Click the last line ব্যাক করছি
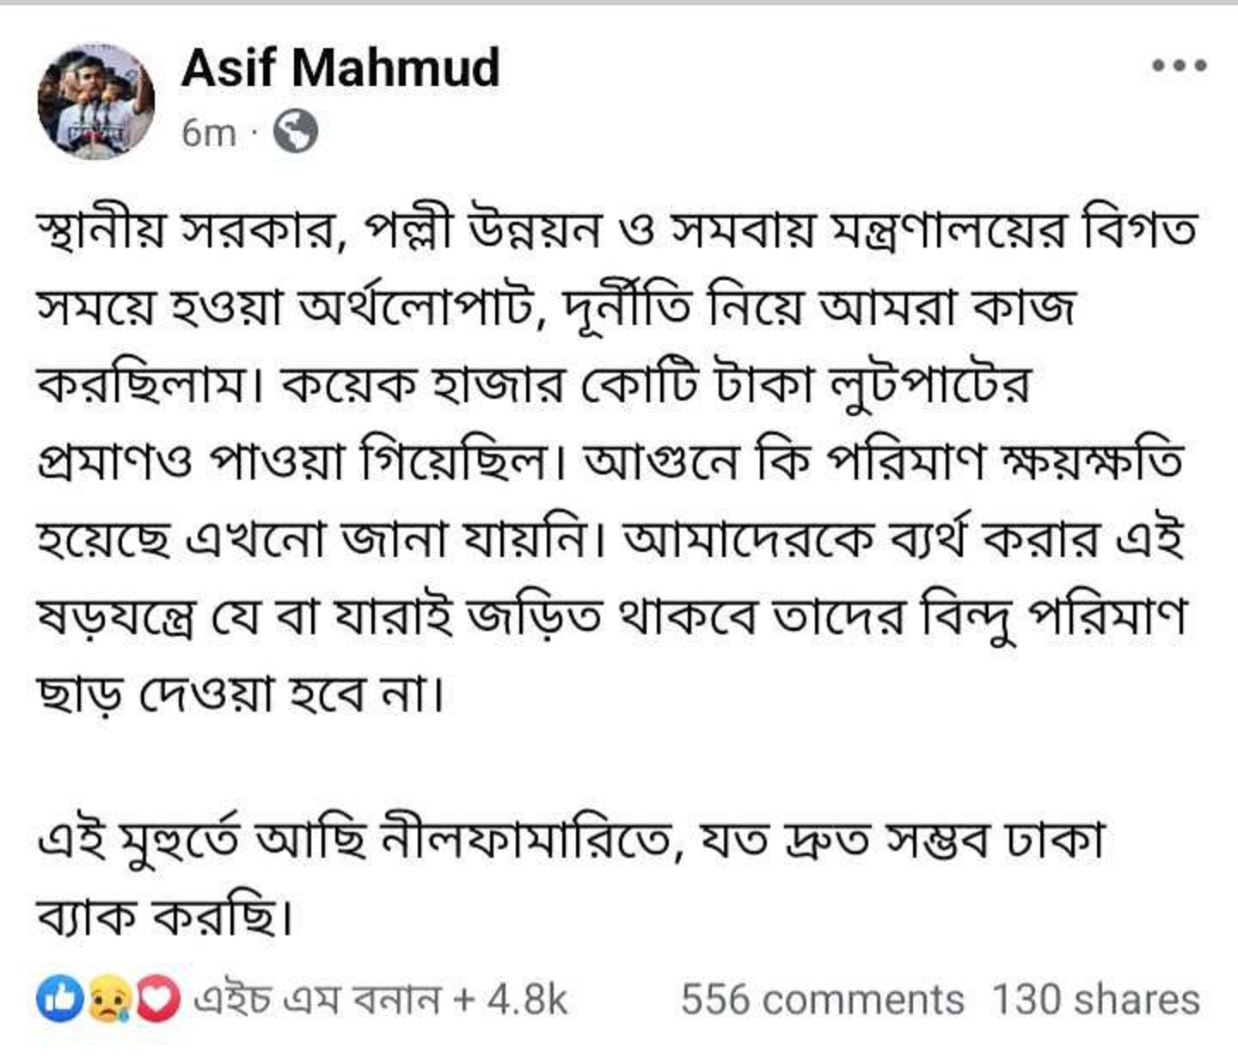 [167, 920]
